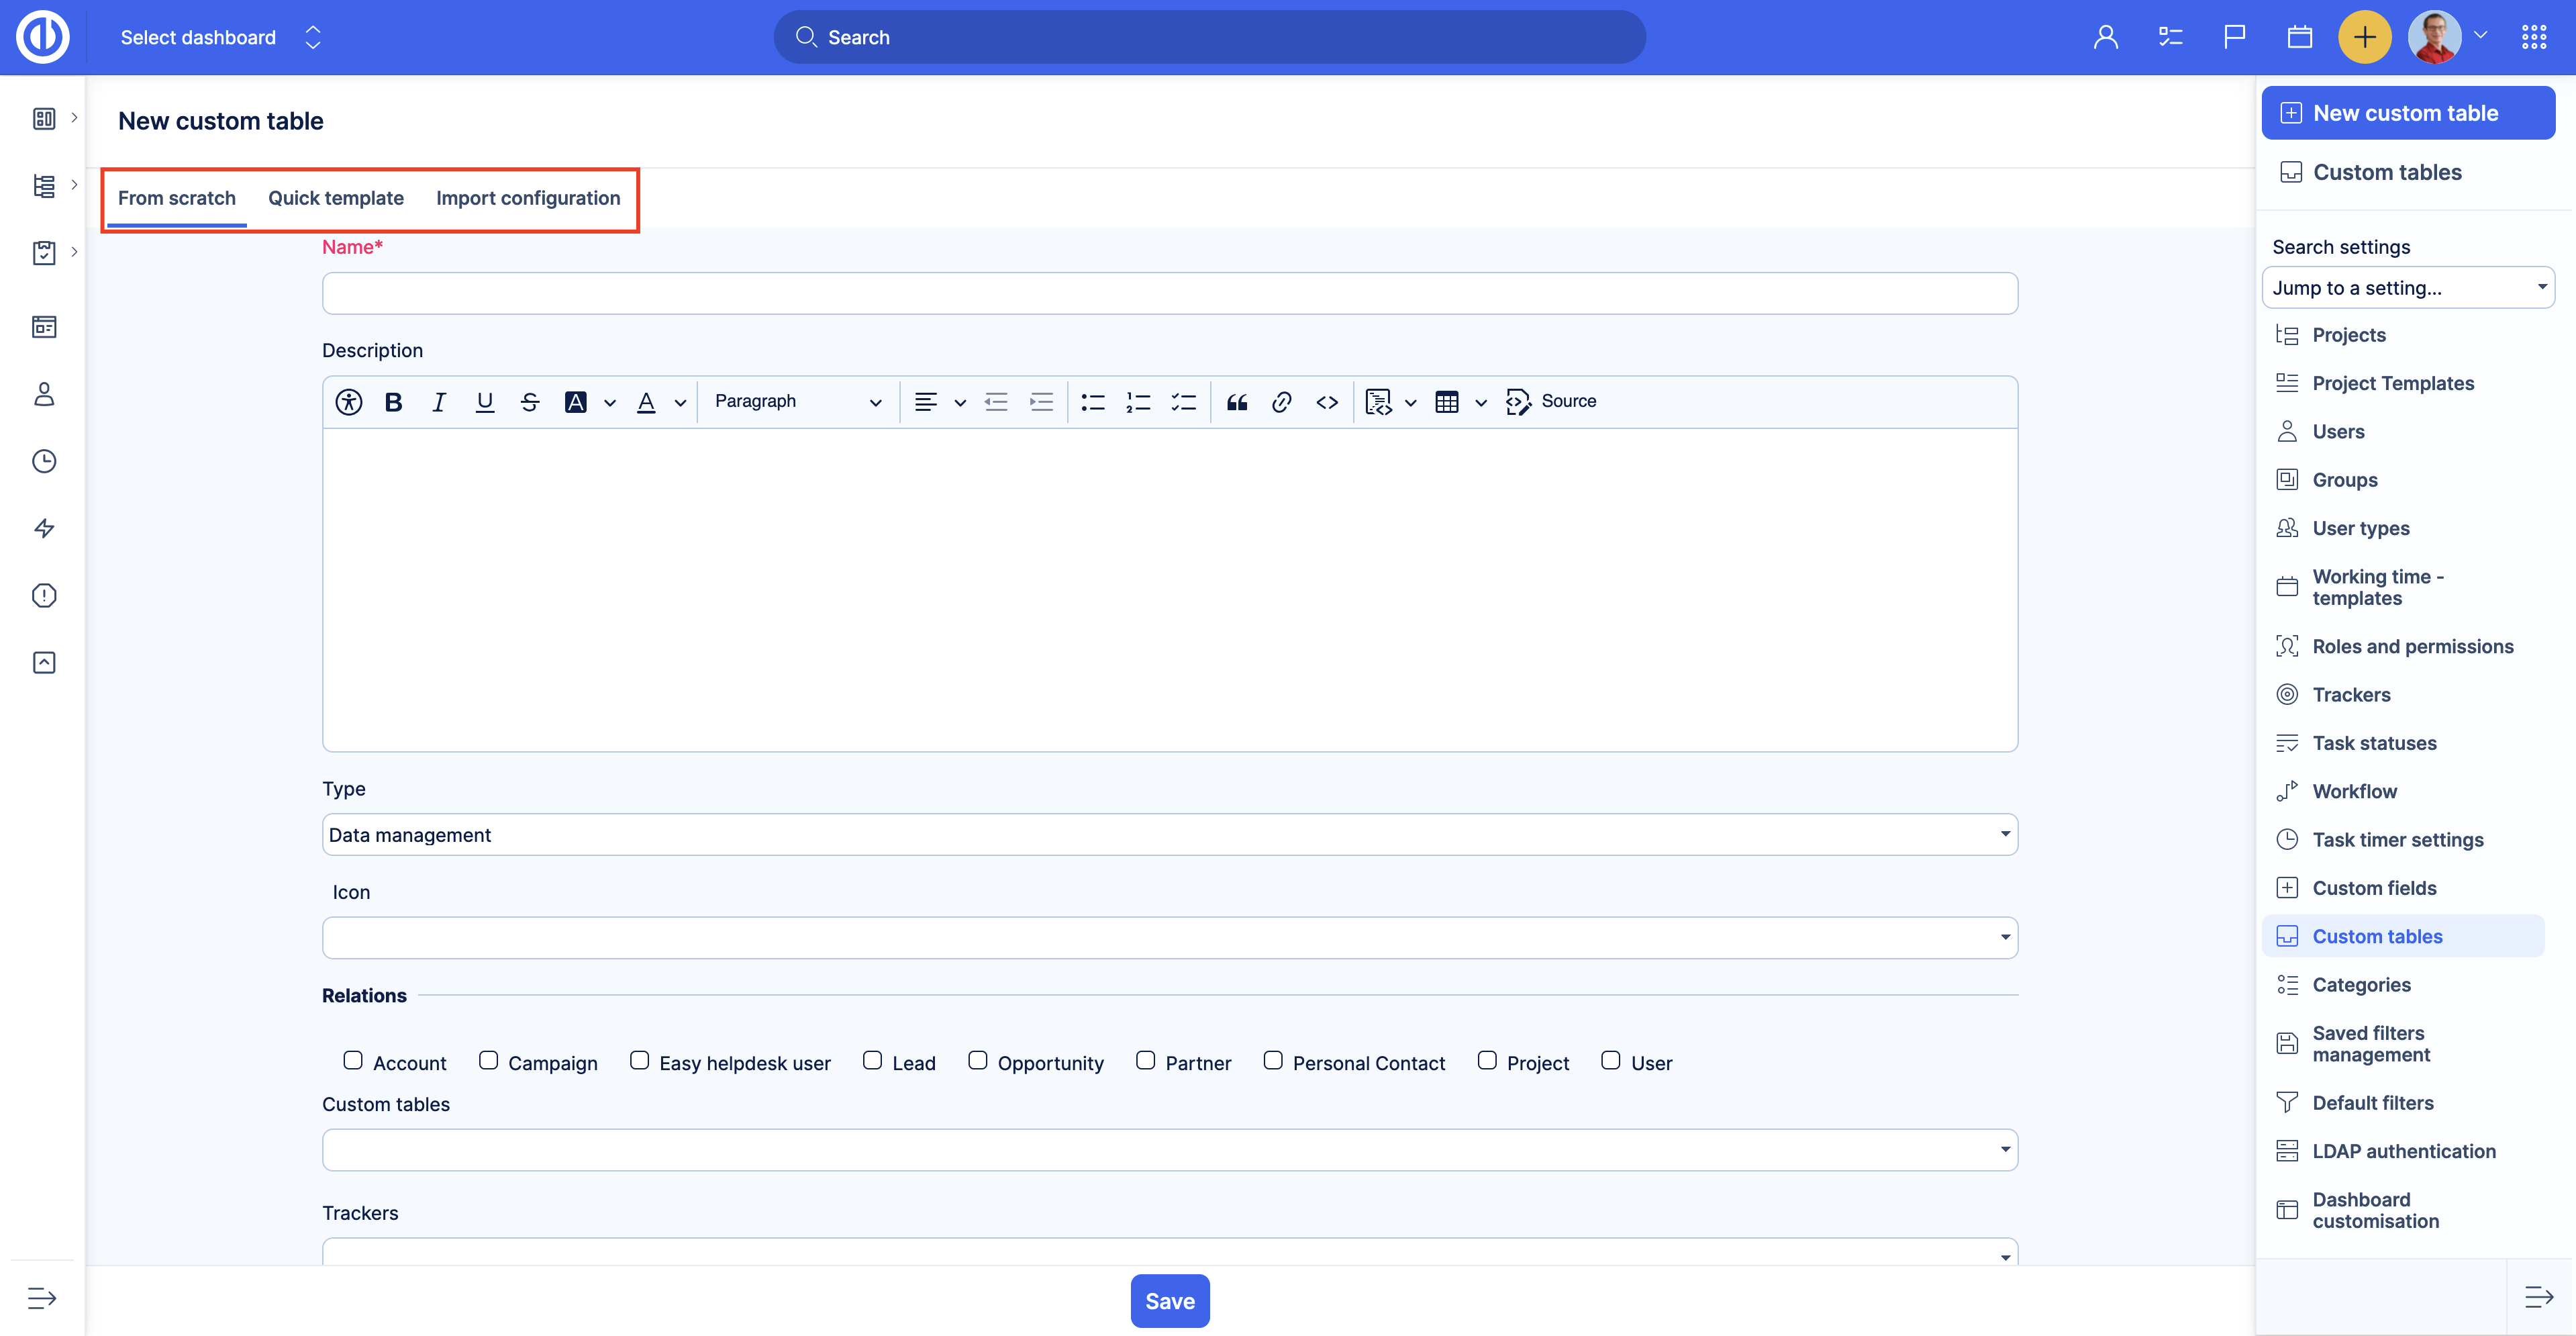Open Roles and permissions settings link
Image resolution: width=2576 pixels, height=1336 pixels.
(x=2412, y=647)
